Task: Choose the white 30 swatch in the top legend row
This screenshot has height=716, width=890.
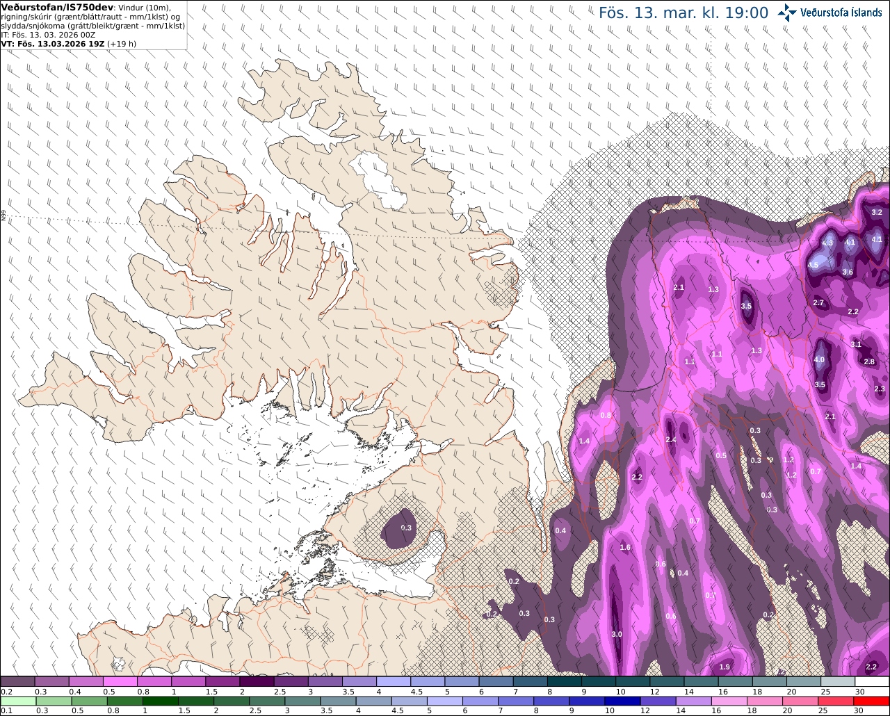Action: pyautogui.click(x=872, y=682)
